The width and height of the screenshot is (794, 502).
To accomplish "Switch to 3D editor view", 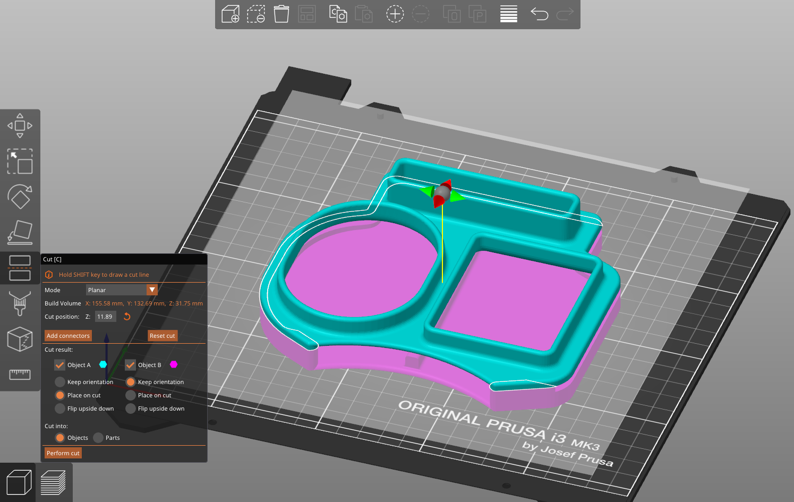I will pyautogui.click(x=18, y=483).
